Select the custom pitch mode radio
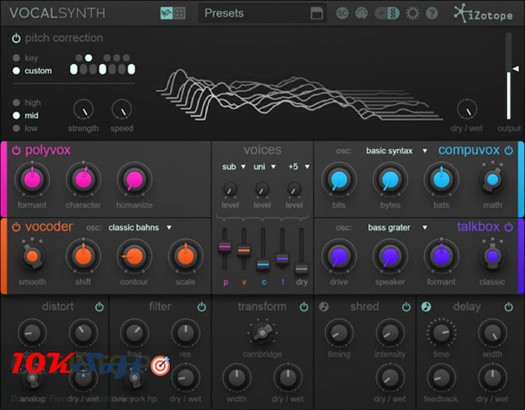 [16, 71]
